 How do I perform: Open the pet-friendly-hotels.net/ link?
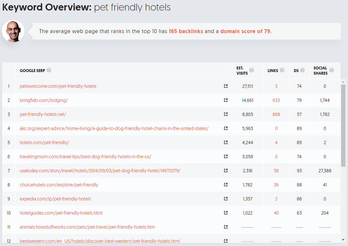[43, 114]
